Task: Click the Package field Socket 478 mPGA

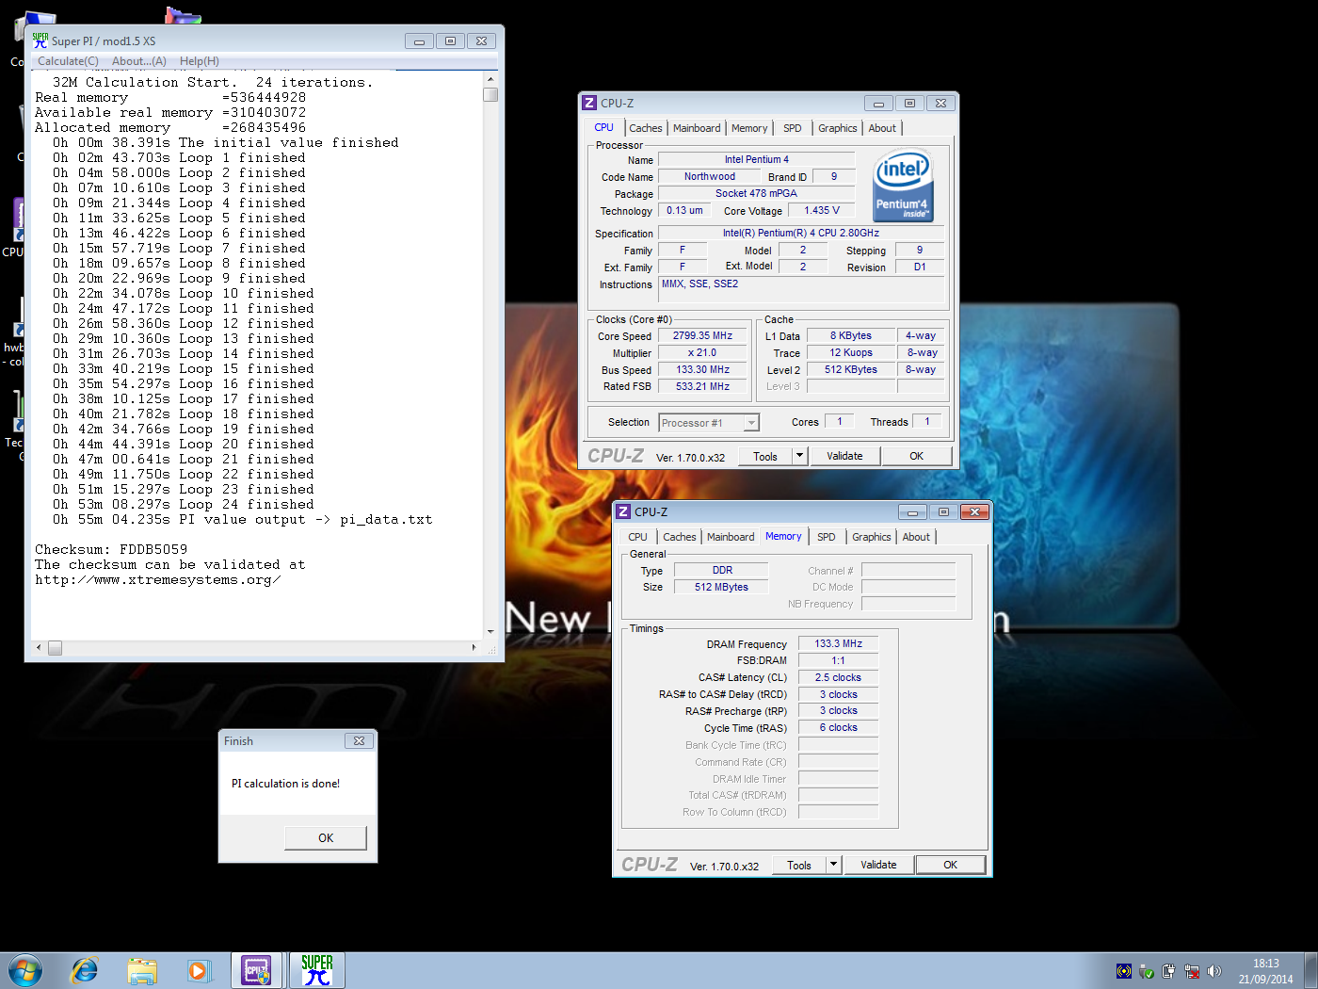Action: click(x=756, y=193)
